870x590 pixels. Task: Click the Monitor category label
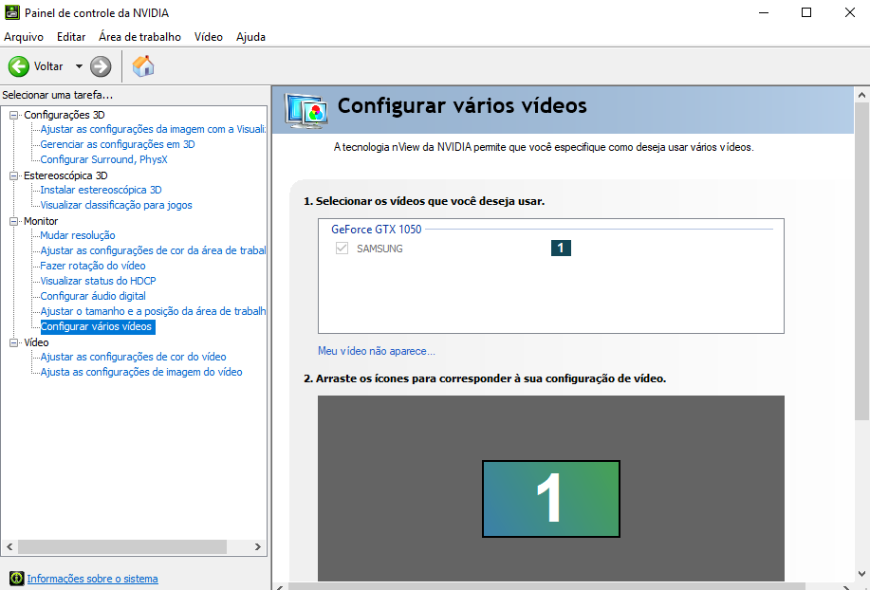(x=41, y=221)
